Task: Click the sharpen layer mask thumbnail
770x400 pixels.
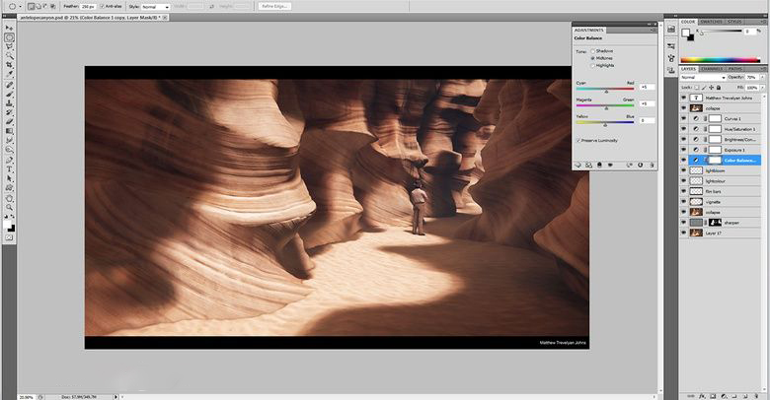Action: (715, 223)
